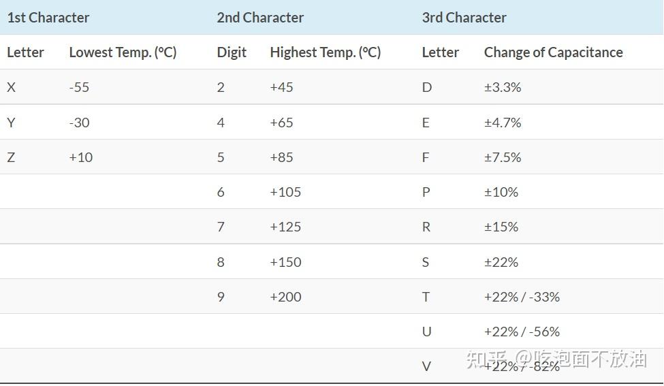This screenshot has height=386, width=664.
Task: Select the +125 highest temperature cell
Action: (x=285, y=227)
